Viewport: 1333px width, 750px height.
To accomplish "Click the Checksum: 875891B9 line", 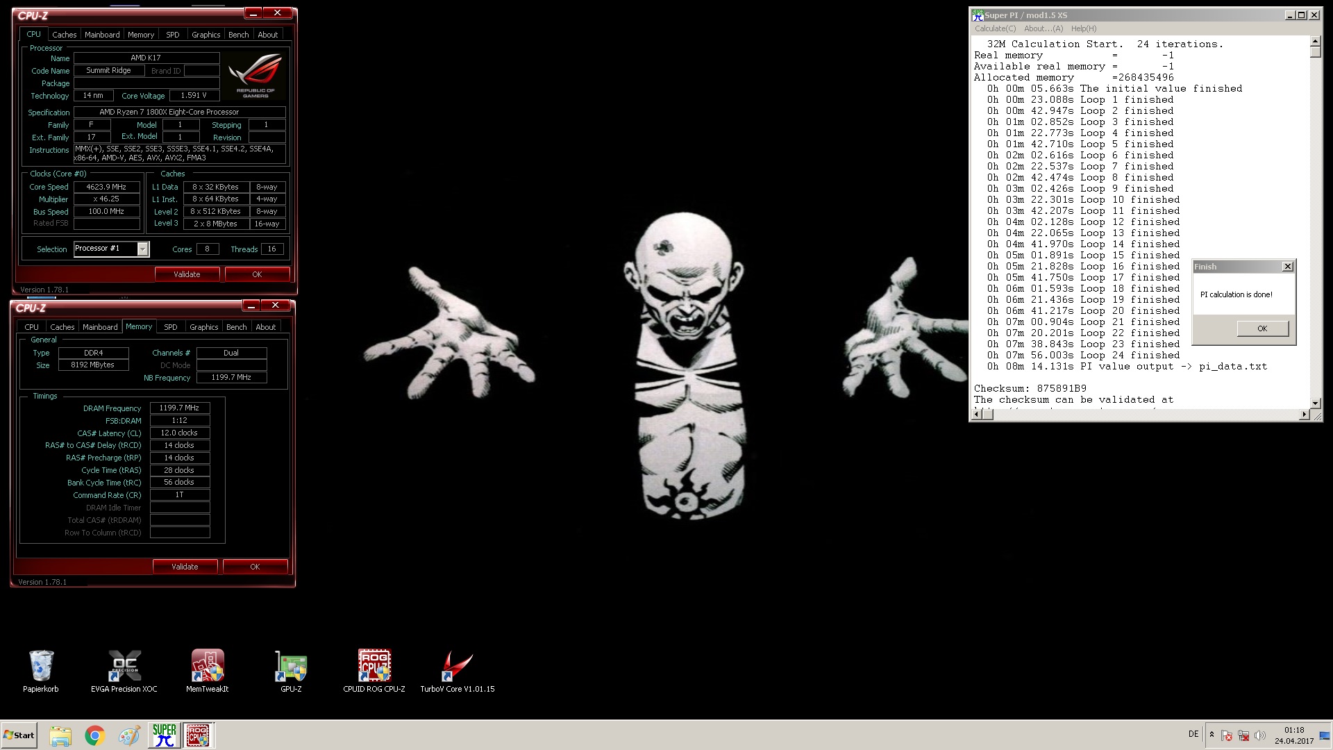I will coord(1030,388).
